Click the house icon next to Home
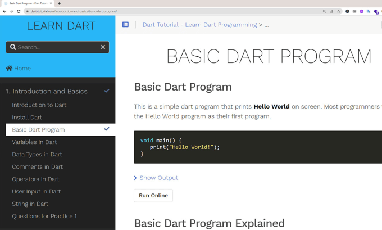Viewport: 382px width, 230px height. point(9,68)
